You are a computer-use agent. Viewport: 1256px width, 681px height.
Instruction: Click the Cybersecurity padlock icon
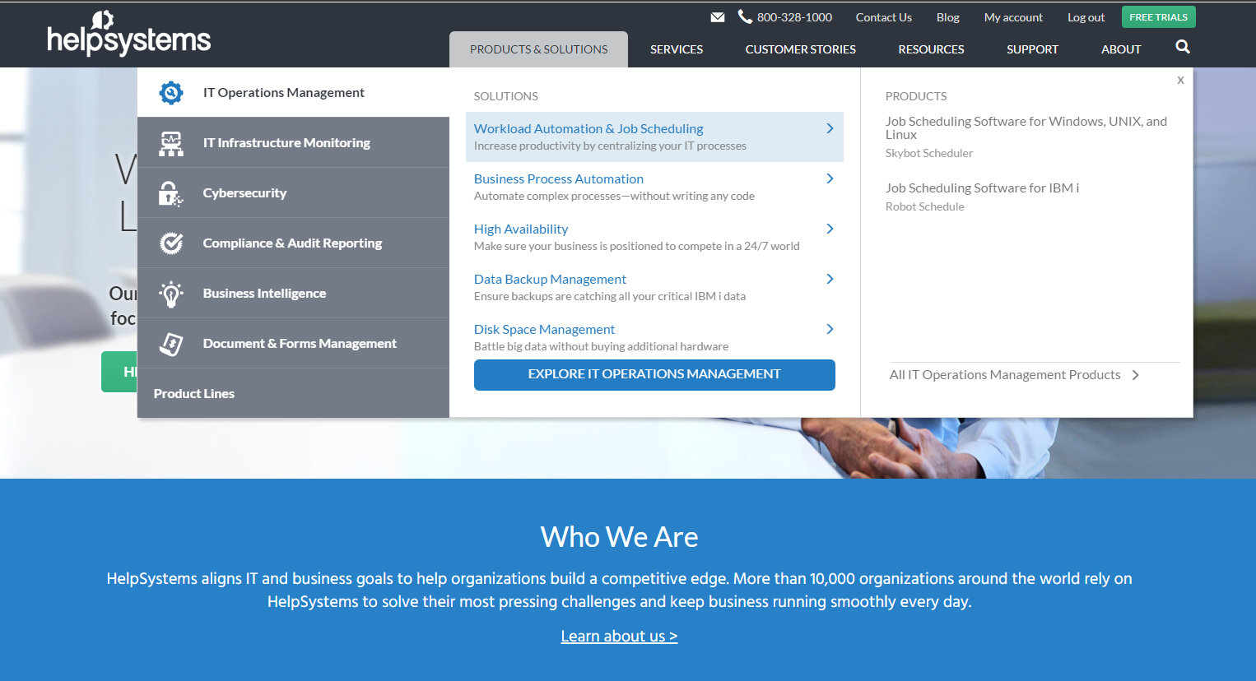click(170, 193)
